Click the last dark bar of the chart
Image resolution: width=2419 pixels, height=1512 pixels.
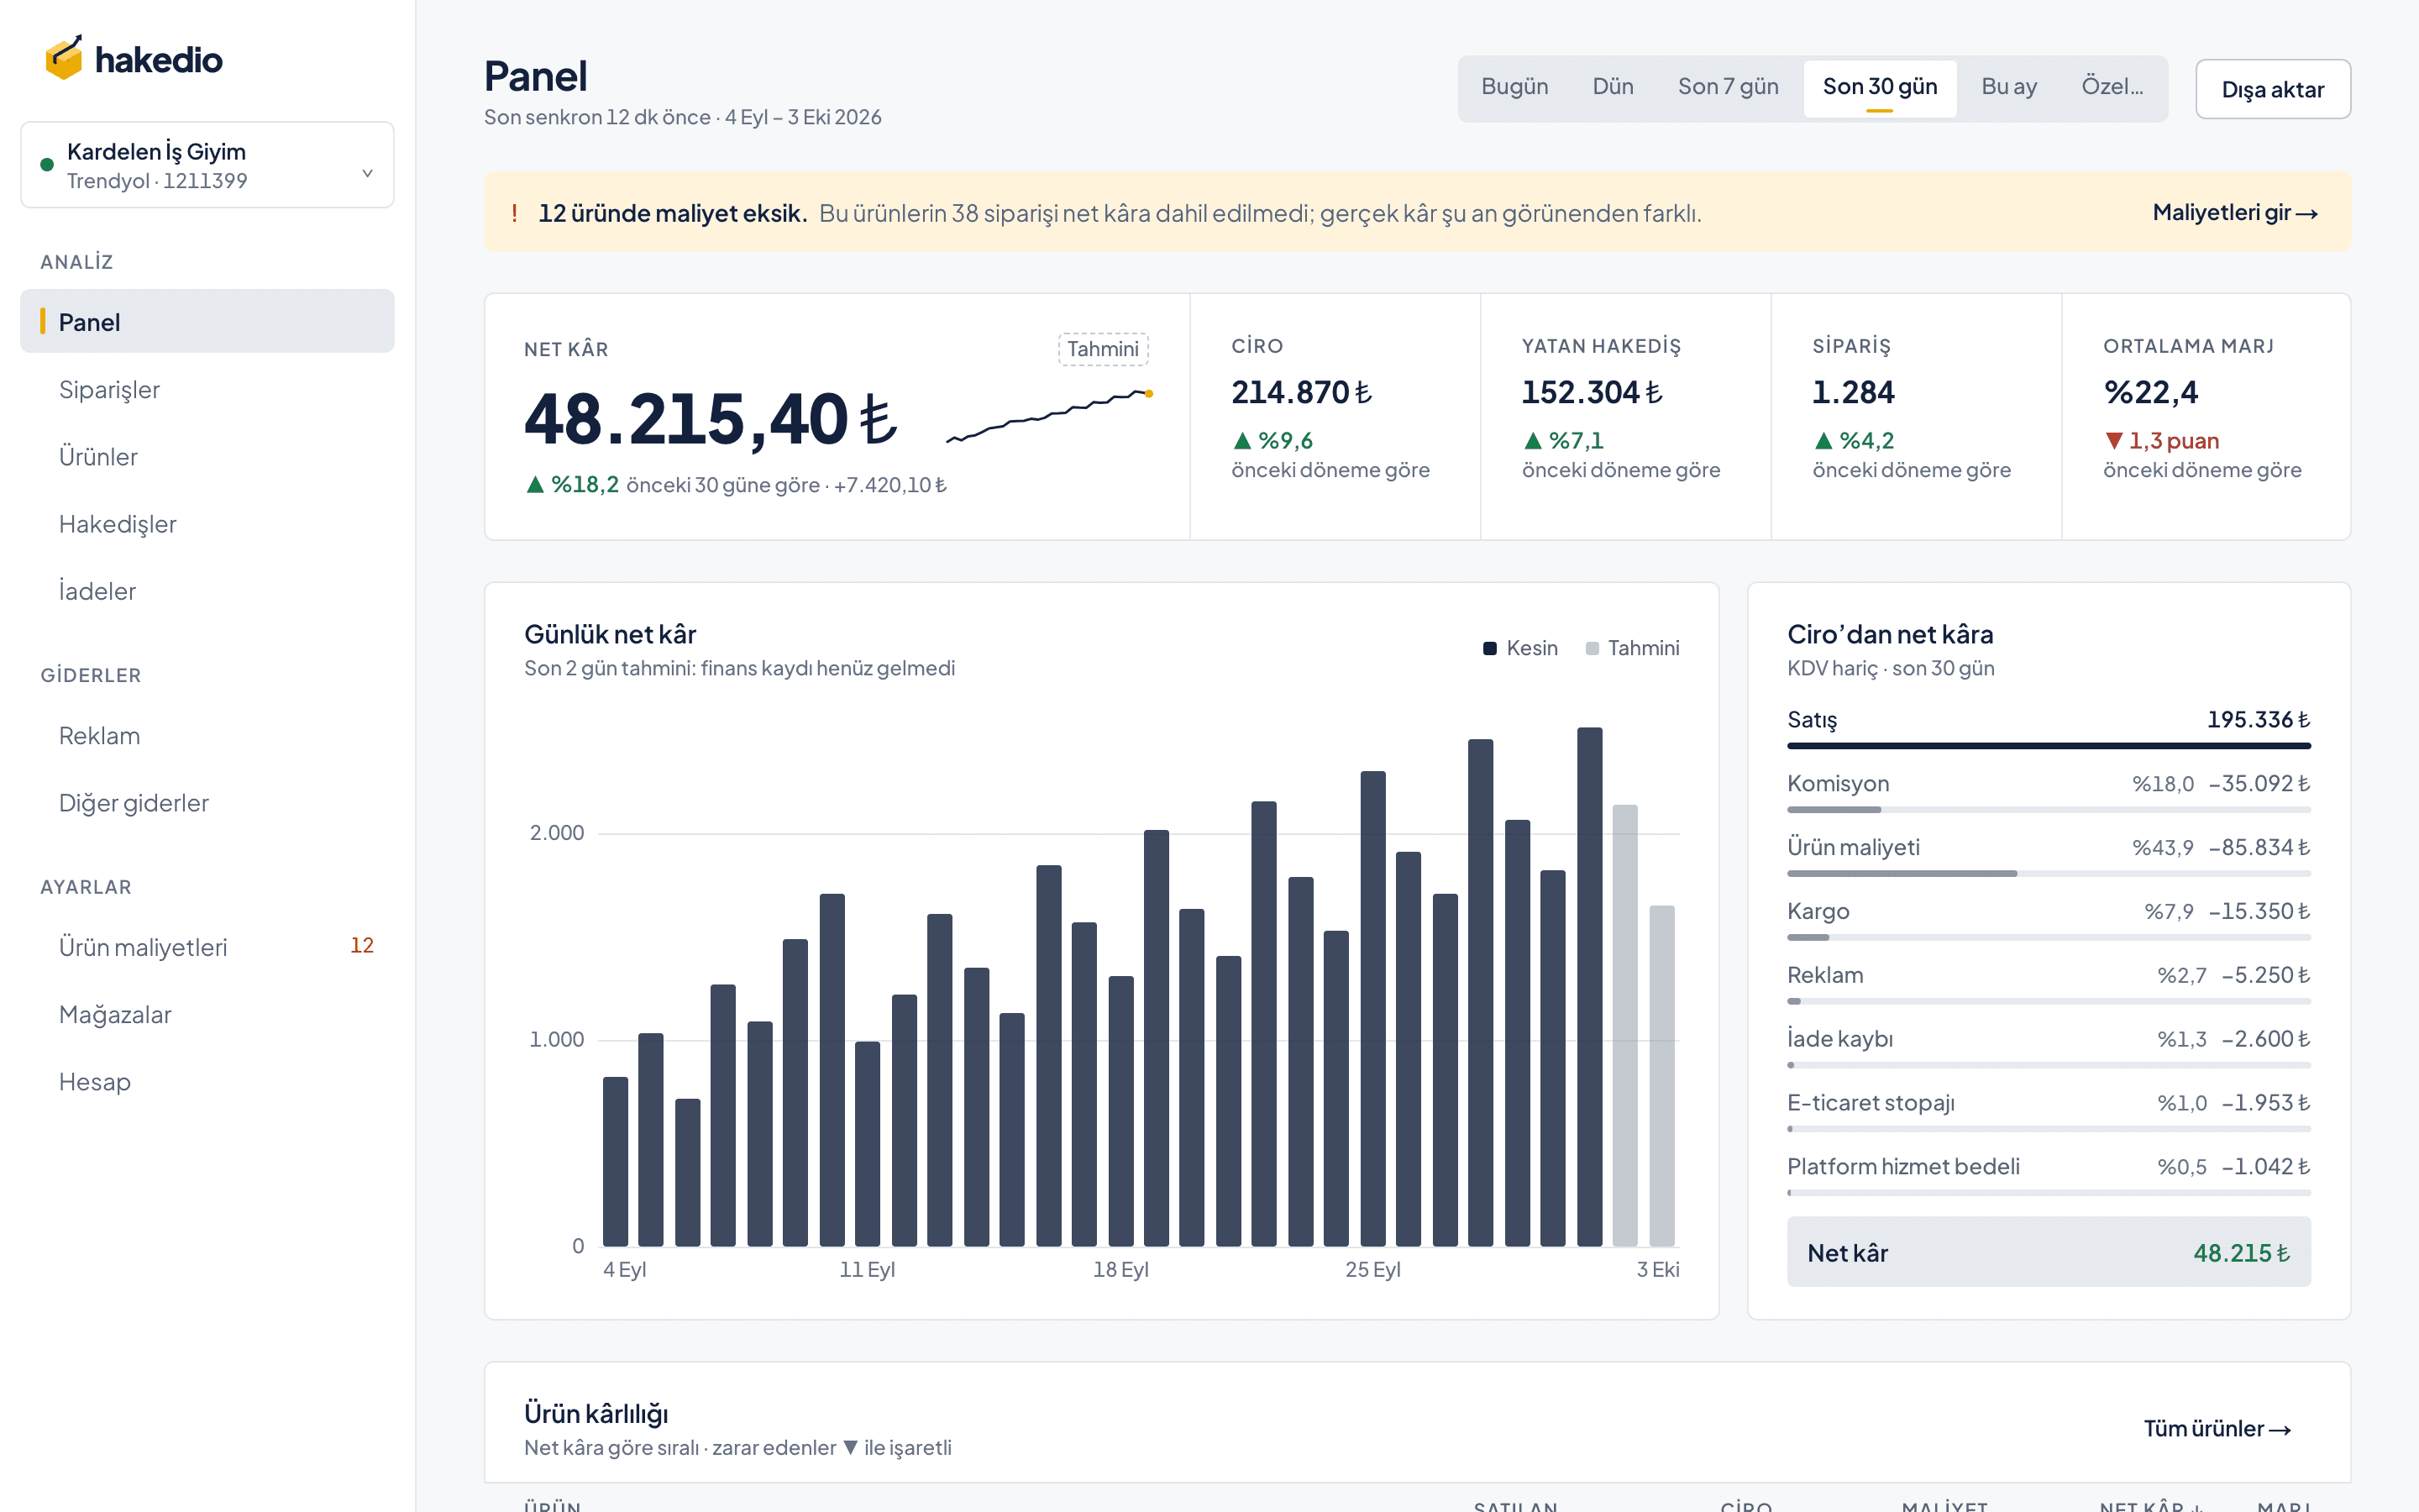[x=1589, y=986]
